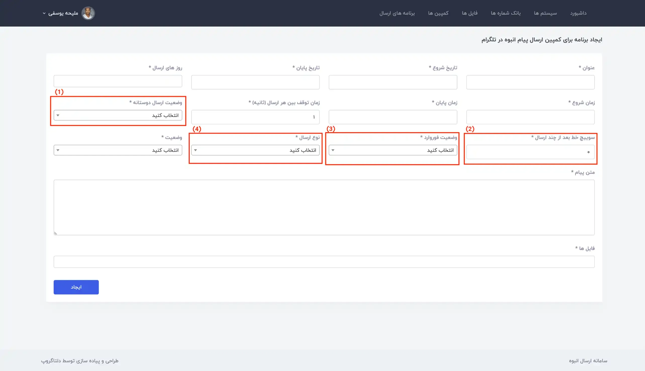Click inside the متن پیام text area
645x371 pixels.
point(324,207)
